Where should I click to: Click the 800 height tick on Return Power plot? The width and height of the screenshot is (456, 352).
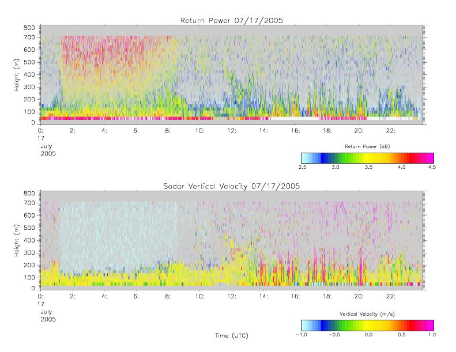point(29,28)
